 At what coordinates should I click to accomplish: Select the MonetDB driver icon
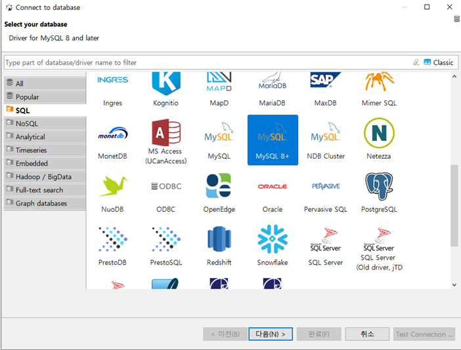[112, 140]
